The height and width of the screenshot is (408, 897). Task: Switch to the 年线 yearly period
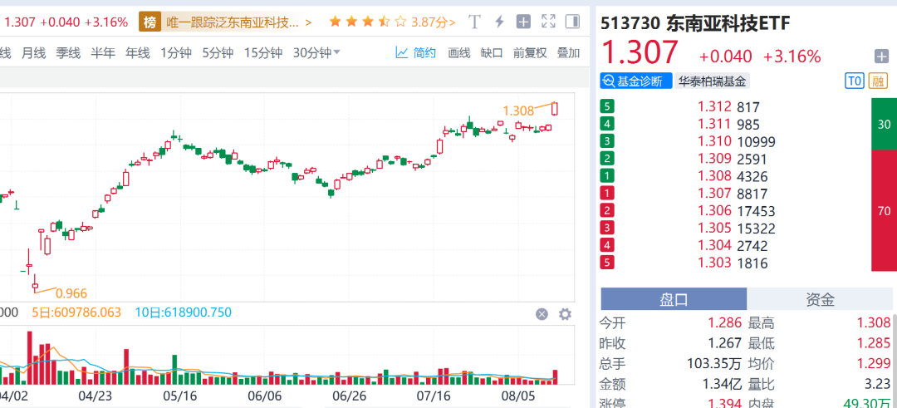click(138, 53)
